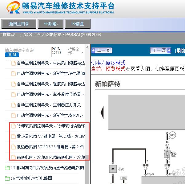The height and width of the screenshot is (184, 185).
Task: Click the scroll-up arrow of tree panel
Action: (87, 47)
